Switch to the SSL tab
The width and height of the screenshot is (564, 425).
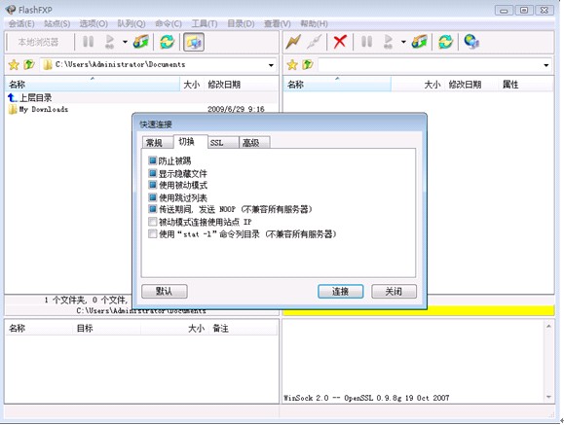pyautogui.click(x=223, y=143)
